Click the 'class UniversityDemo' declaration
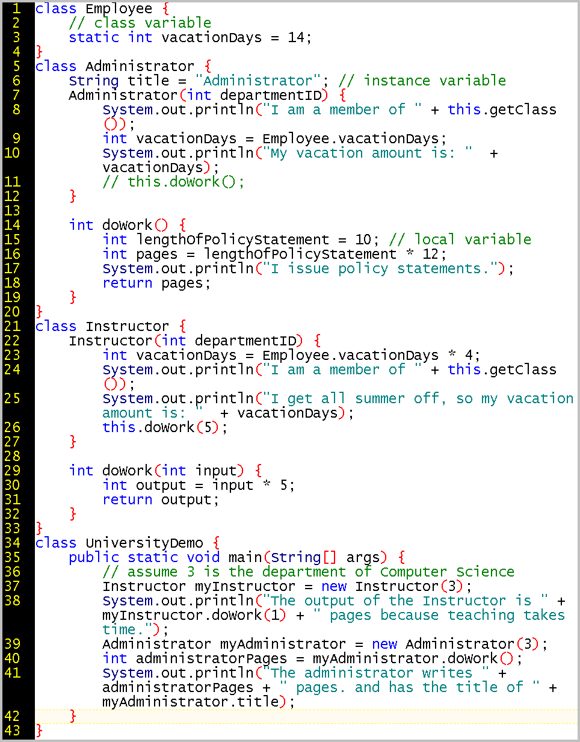The height and width of the screenshot is (742, 580). click(119, 543)
